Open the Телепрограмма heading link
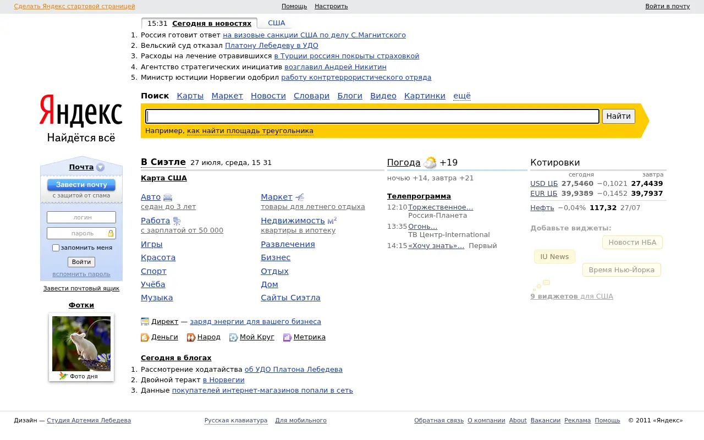The image size is (704, 440). pos(419,196)
